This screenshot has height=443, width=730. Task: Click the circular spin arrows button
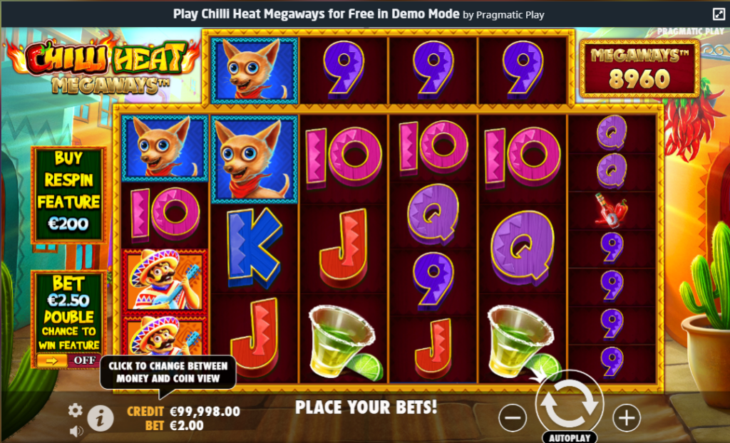tap(570, 404)
